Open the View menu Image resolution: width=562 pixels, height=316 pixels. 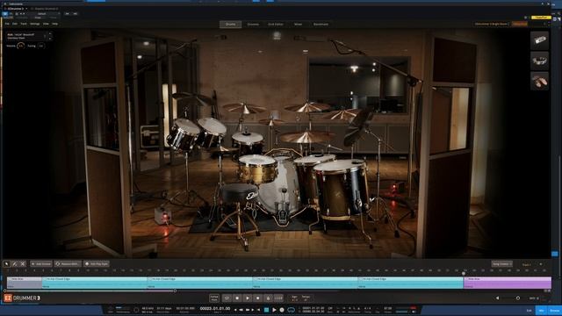pyautogui.click(x=46, y=24)
